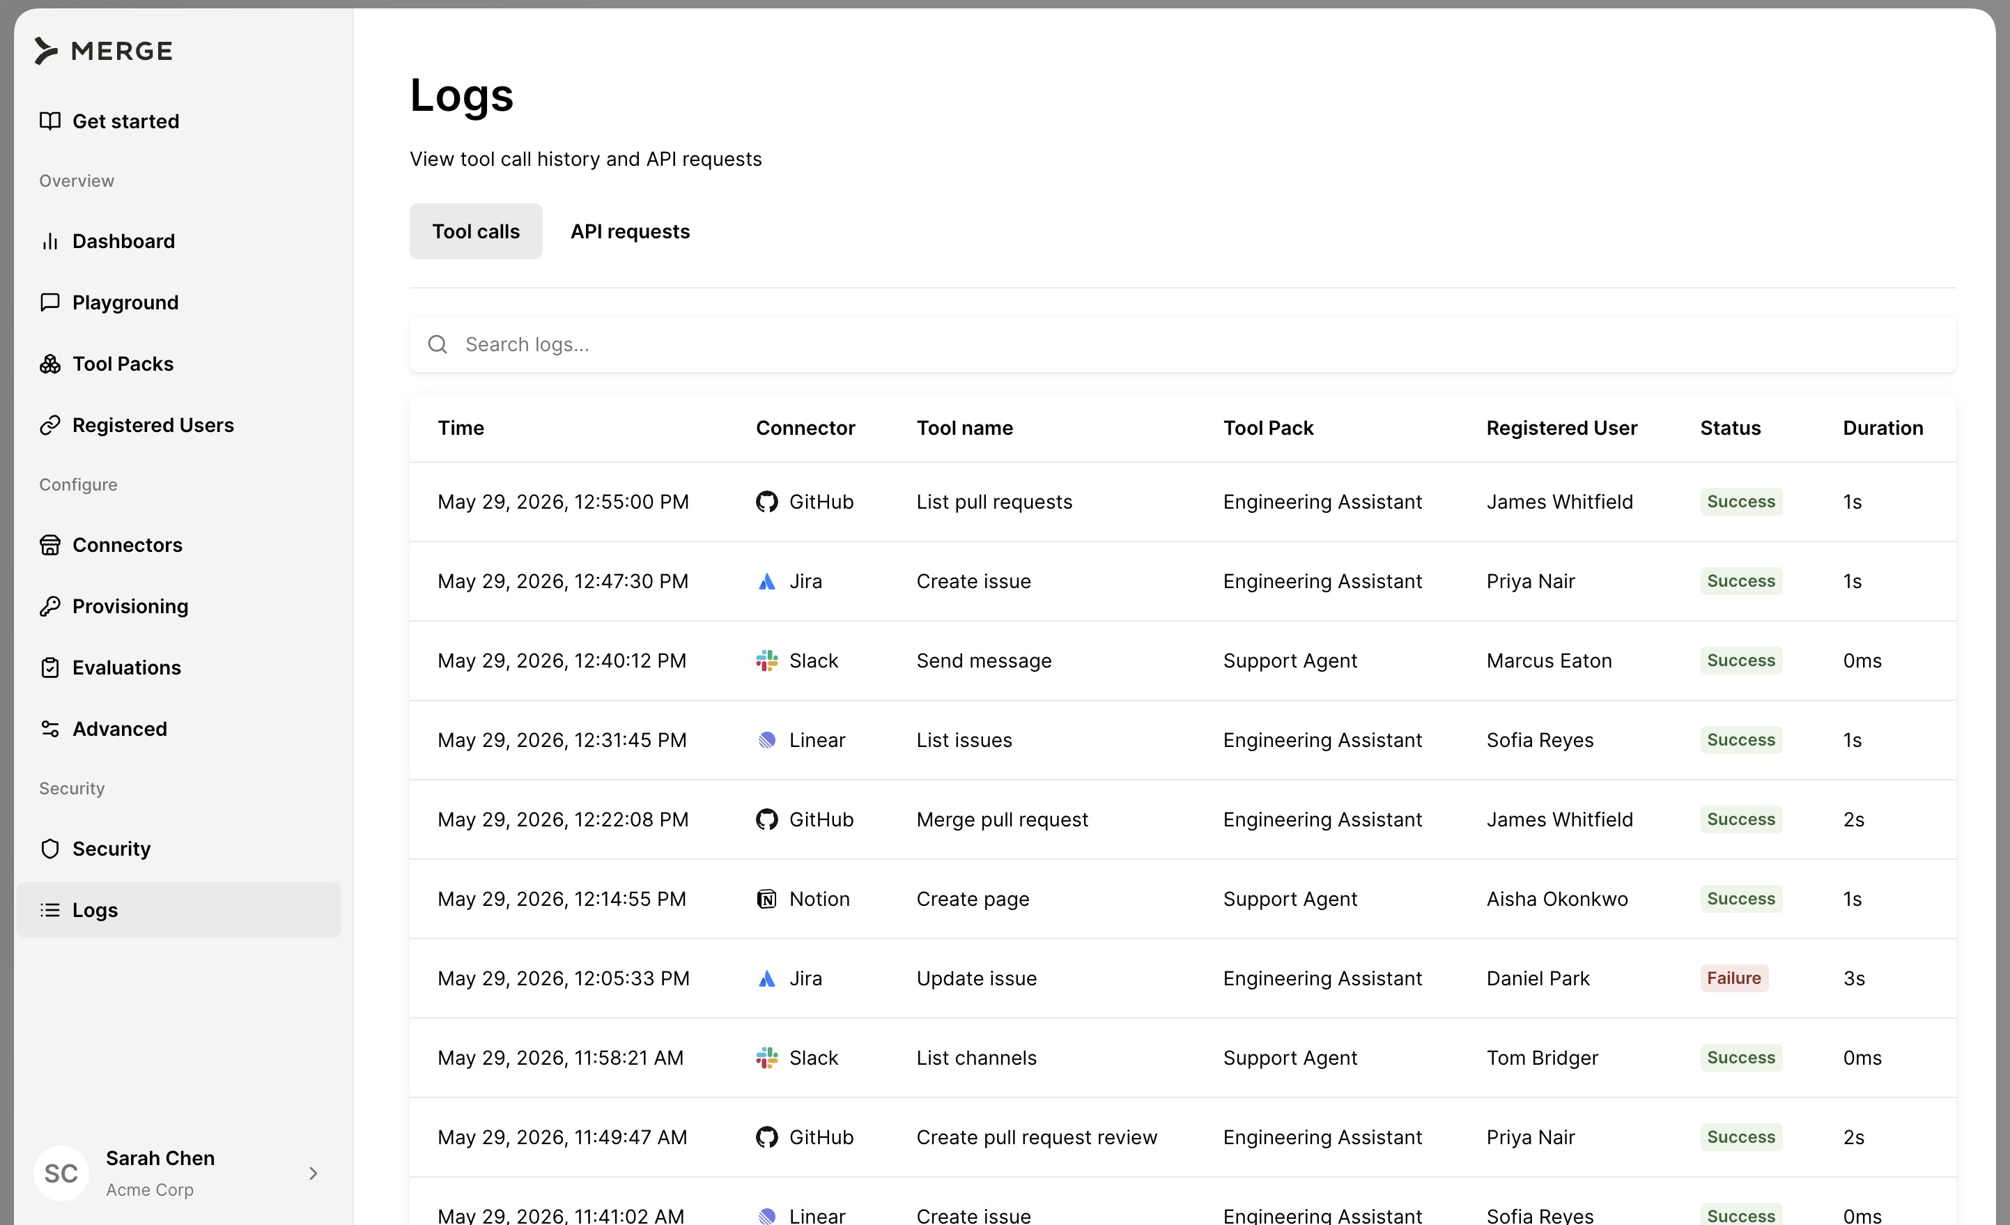Click the Logs list icon in sidebar
The image size is (2010, 1225).
(x=49, y=909)
